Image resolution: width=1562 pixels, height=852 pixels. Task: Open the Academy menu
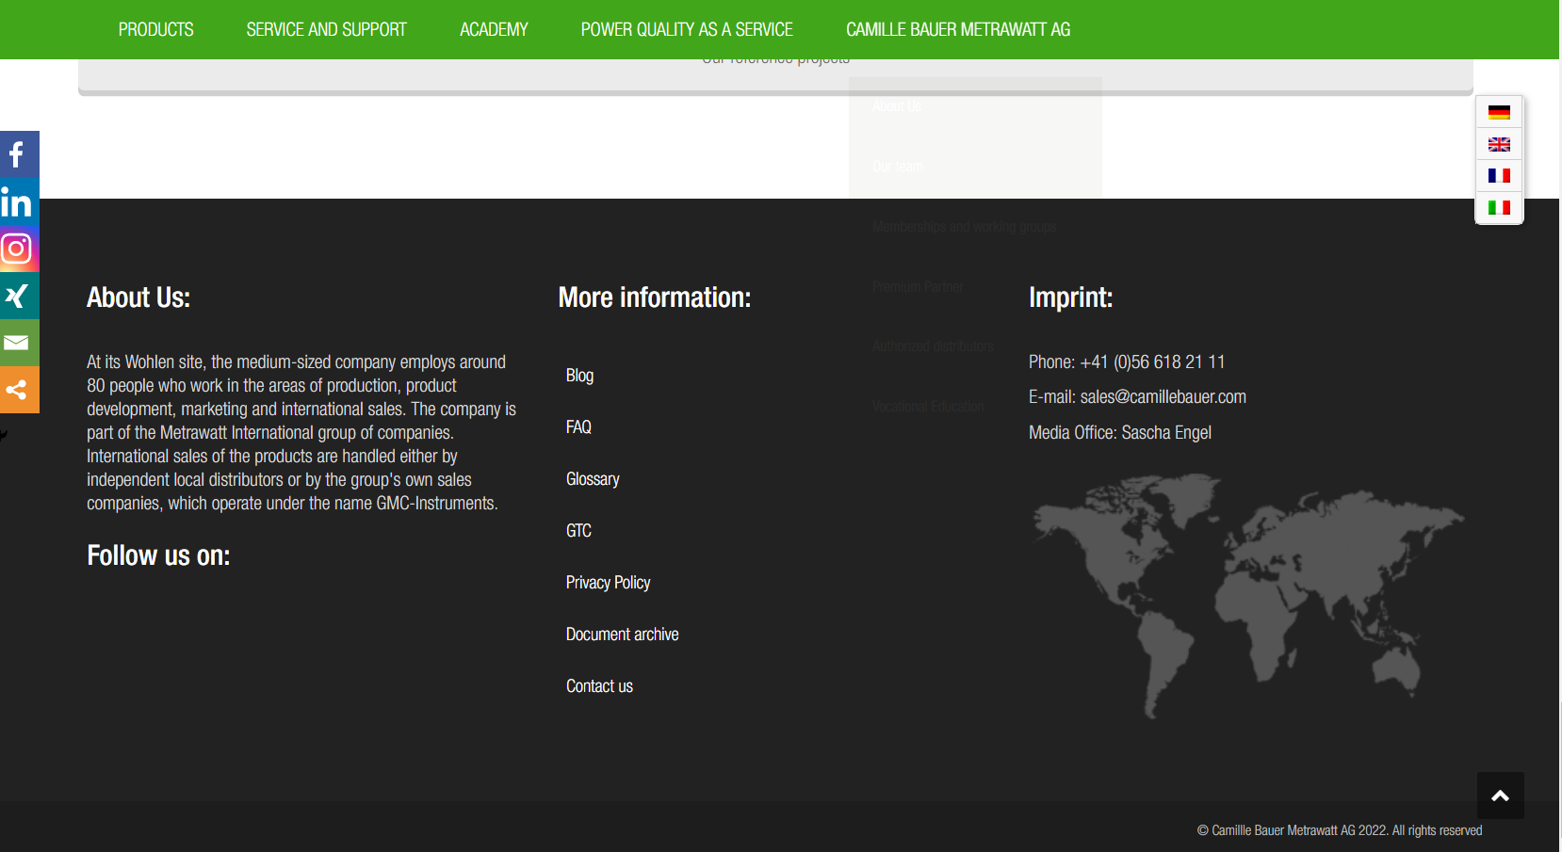[x=494, y=29]
